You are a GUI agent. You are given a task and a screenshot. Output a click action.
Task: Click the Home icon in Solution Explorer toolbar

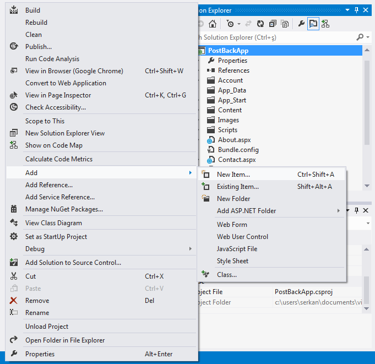point(213,24)
